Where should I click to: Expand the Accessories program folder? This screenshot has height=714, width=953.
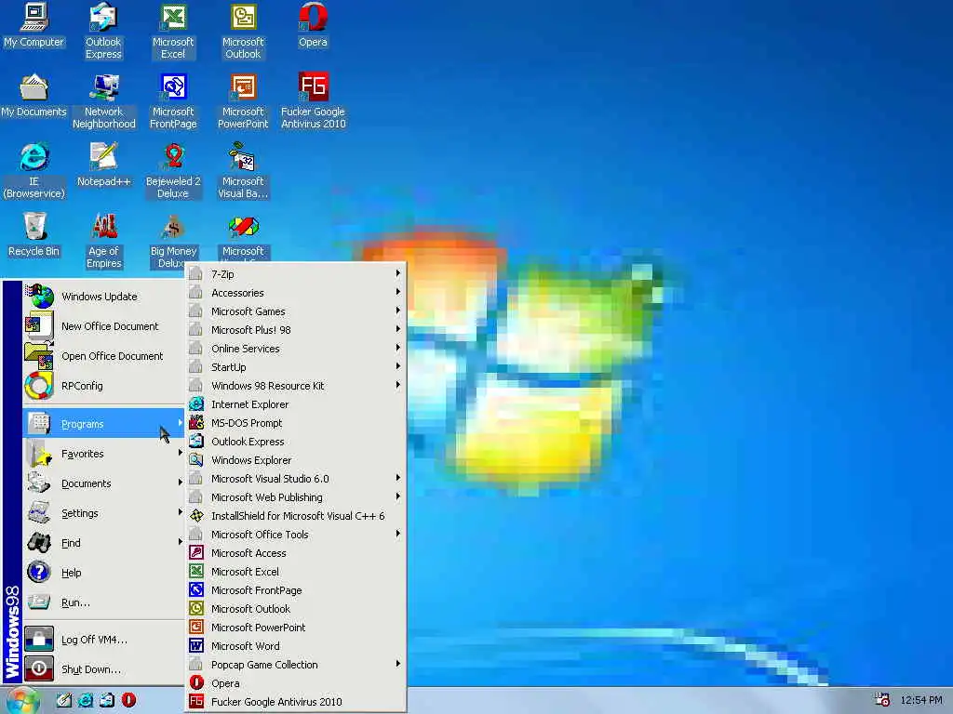coord(295,293)
